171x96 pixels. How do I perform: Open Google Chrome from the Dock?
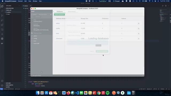click(x=99, y=93)
